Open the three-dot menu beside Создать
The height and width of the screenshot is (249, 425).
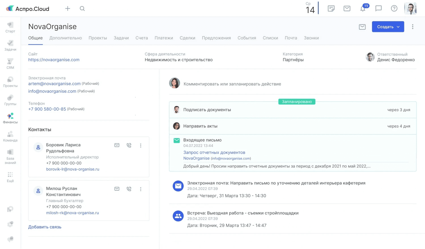tap(413, 27)
